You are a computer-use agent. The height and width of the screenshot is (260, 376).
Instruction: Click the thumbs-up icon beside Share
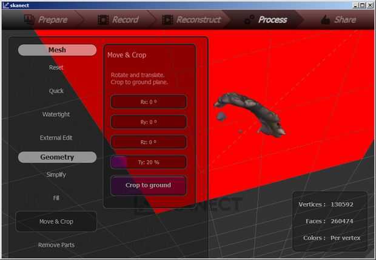(326, 19)
